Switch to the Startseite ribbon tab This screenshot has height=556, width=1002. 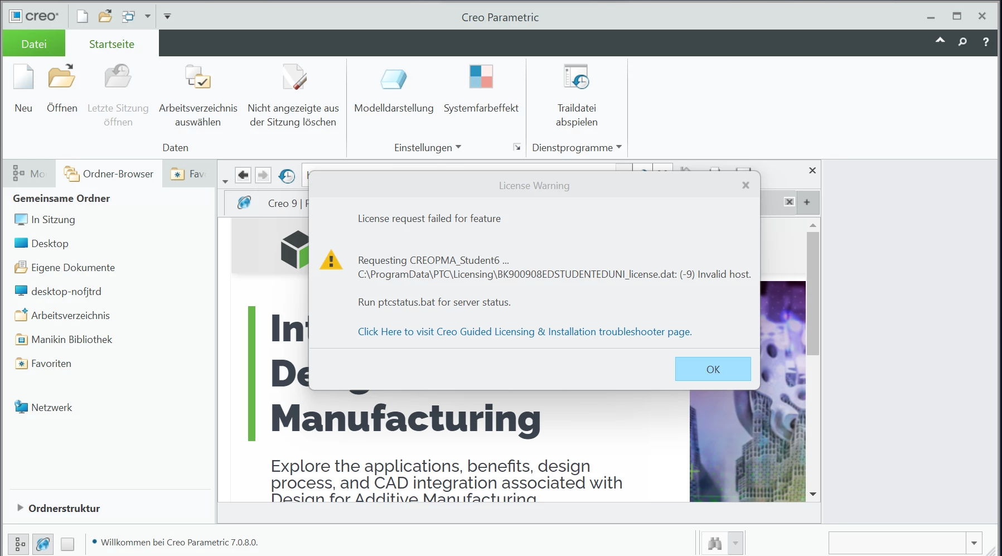pyautogui.click(x=112, y=43)
